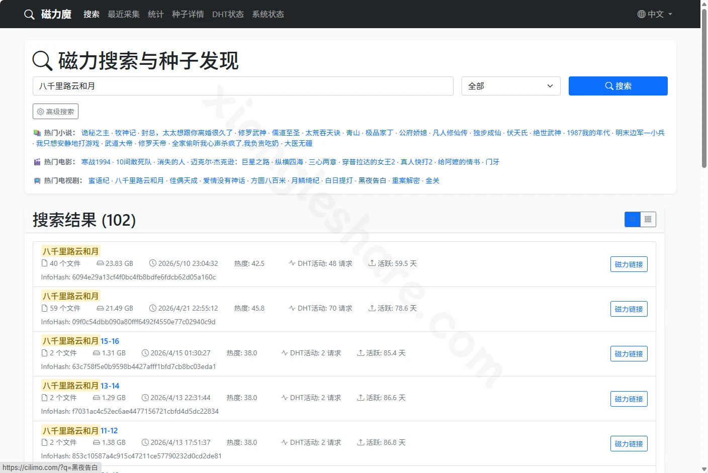Click 磁力链接 for the 15-16 result
This screenshot has height=473, width=708.
tap(629, 354)
